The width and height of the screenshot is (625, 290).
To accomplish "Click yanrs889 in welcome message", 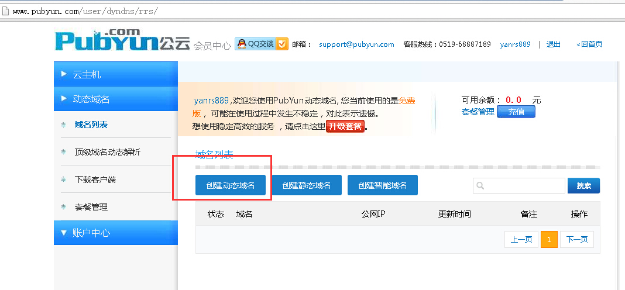I will 211,100.
